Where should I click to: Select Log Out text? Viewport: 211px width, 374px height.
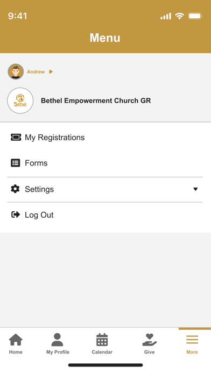(x=39, y=215)
